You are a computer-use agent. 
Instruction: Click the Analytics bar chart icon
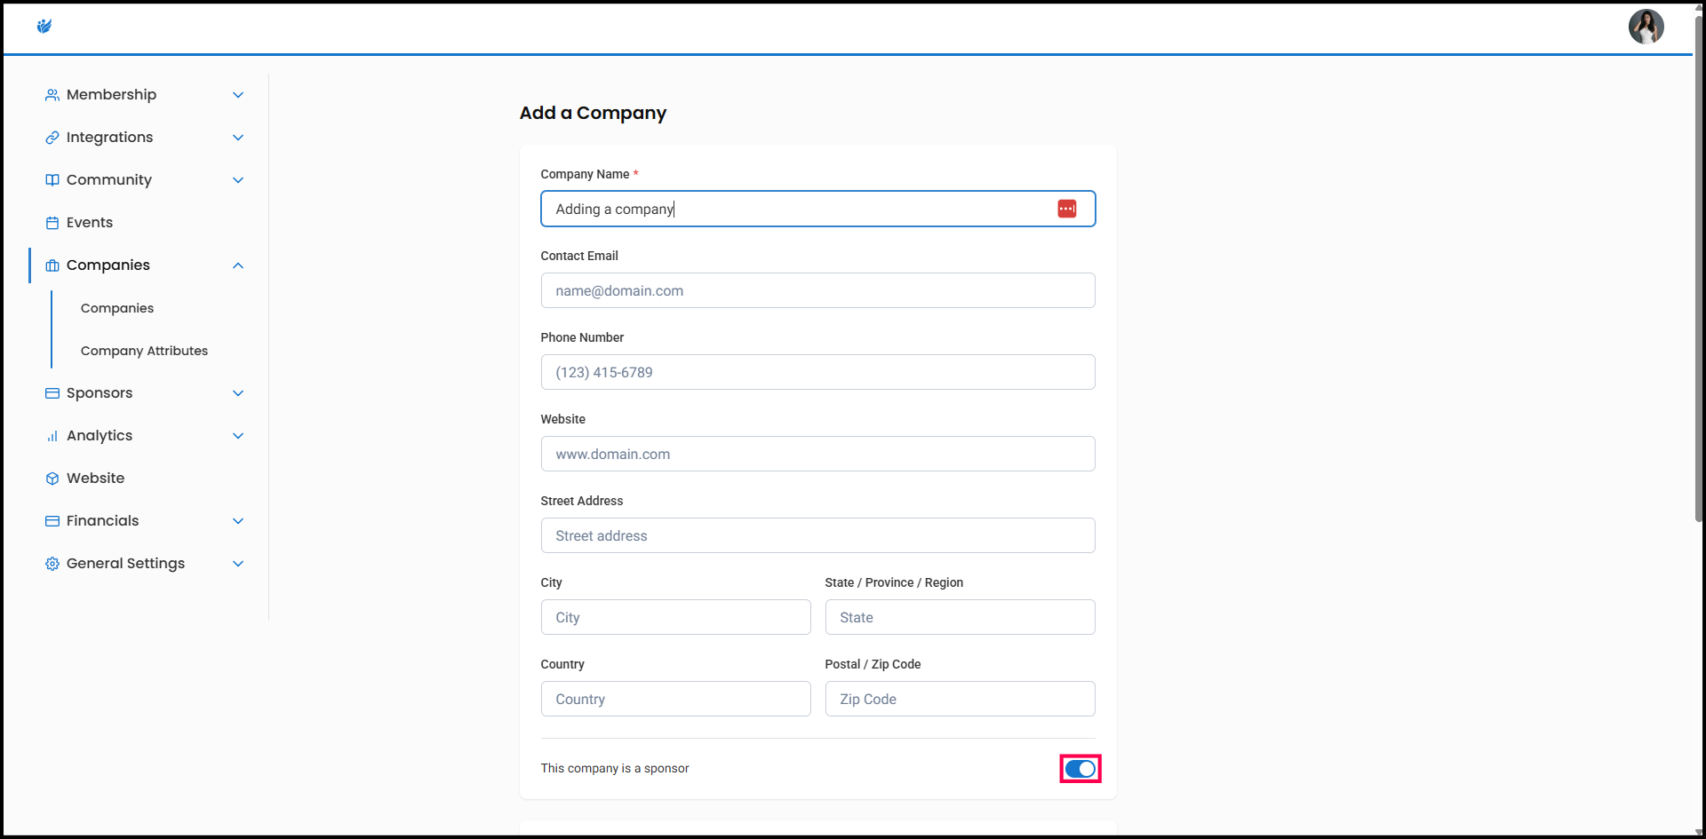[52, 436]
